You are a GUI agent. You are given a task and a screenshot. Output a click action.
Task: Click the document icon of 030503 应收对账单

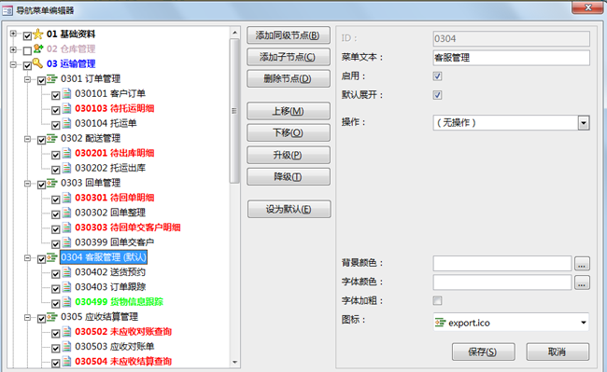66,347
